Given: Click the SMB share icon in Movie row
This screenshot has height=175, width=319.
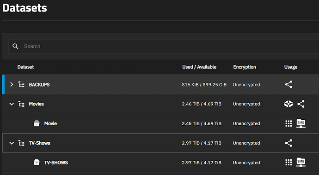Looking at the screenshot, I should pyautogui.click(x=301, y=123).
